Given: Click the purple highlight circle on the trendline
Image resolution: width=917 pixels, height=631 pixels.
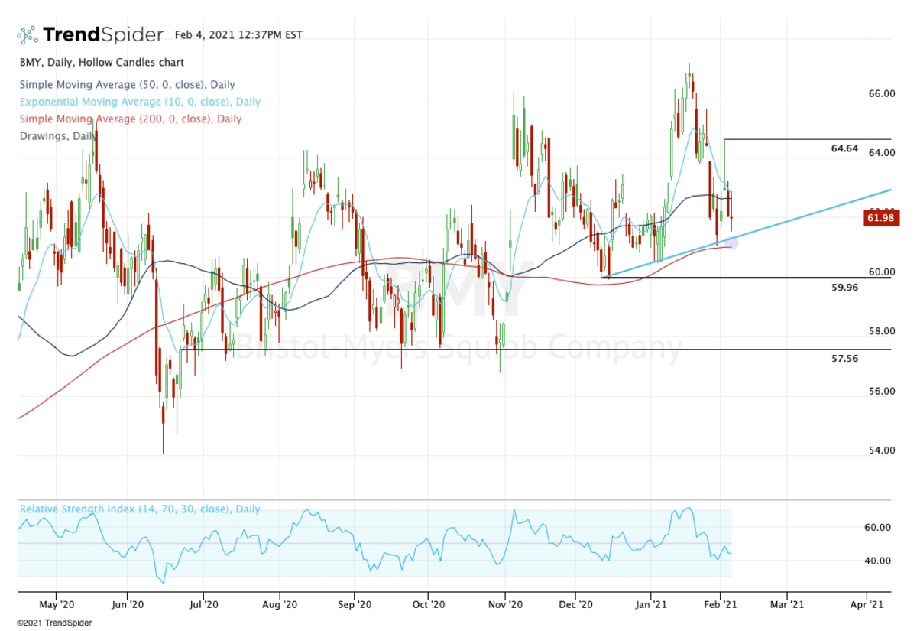Looking at the screenshot, I should click(x=731, y=243).
